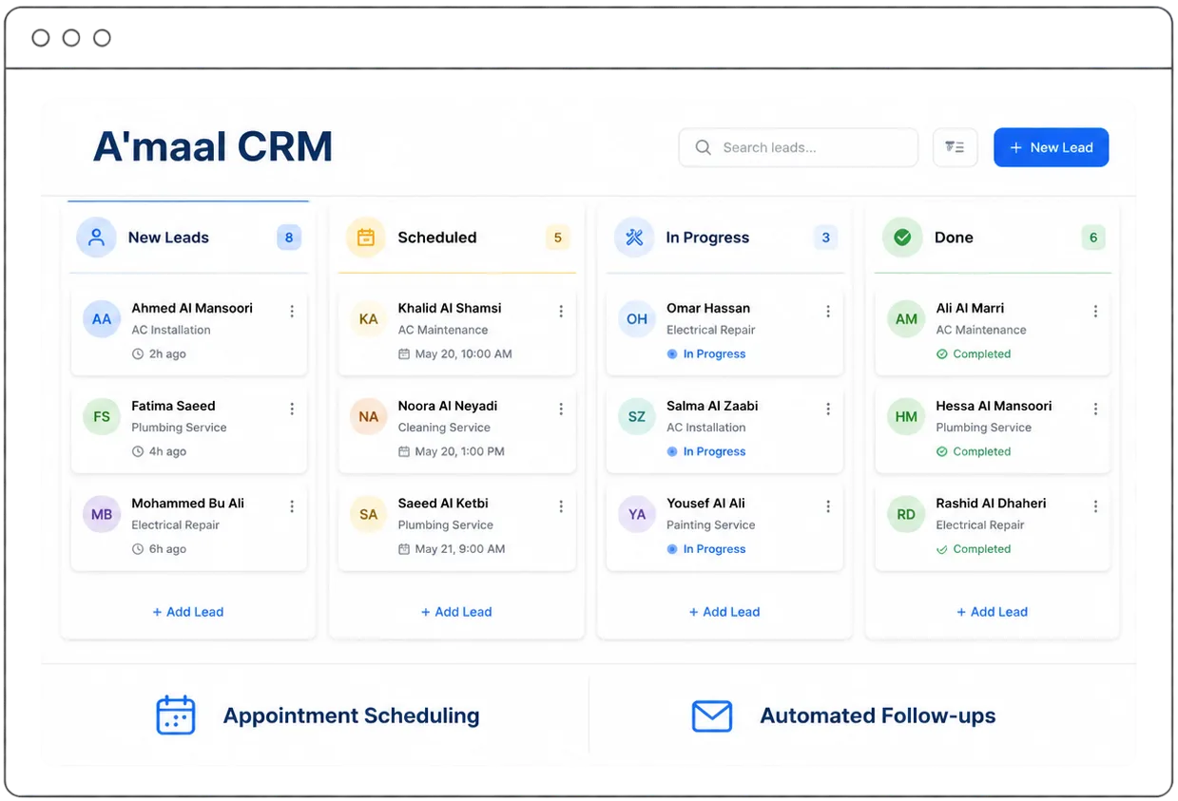1178x801 pixels.
Task: Click the Appointment Scheduling calendar icon
Action: click(176, 715)
